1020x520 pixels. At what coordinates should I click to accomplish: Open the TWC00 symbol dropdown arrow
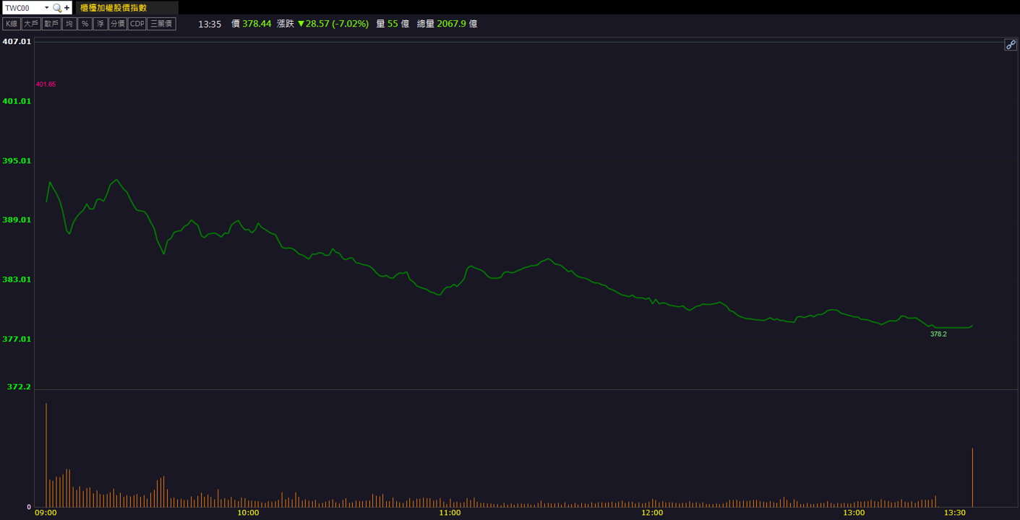coord(47,8)
